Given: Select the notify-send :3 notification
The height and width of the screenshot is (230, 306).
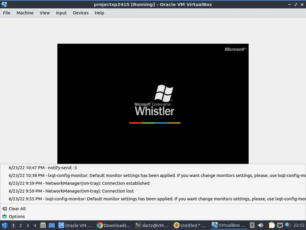Looking at the screenshot, I should pyautogui.click(x=153, y=168).
